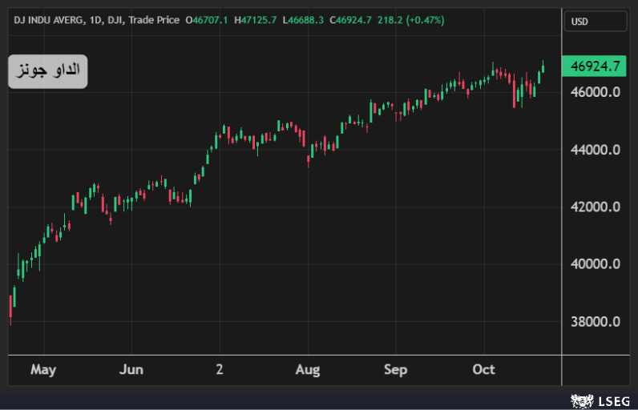The width and height of the screenshot is (638, 410).
Task: Click the 42000.0 price axis label
Action: click(x=594, y=207)
